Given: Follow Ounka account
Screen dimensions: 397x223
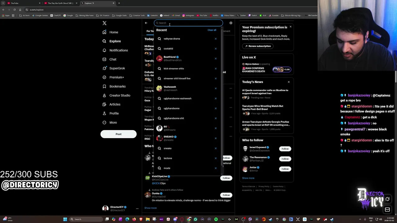Looking at the screenshot, I should (226, 195).
